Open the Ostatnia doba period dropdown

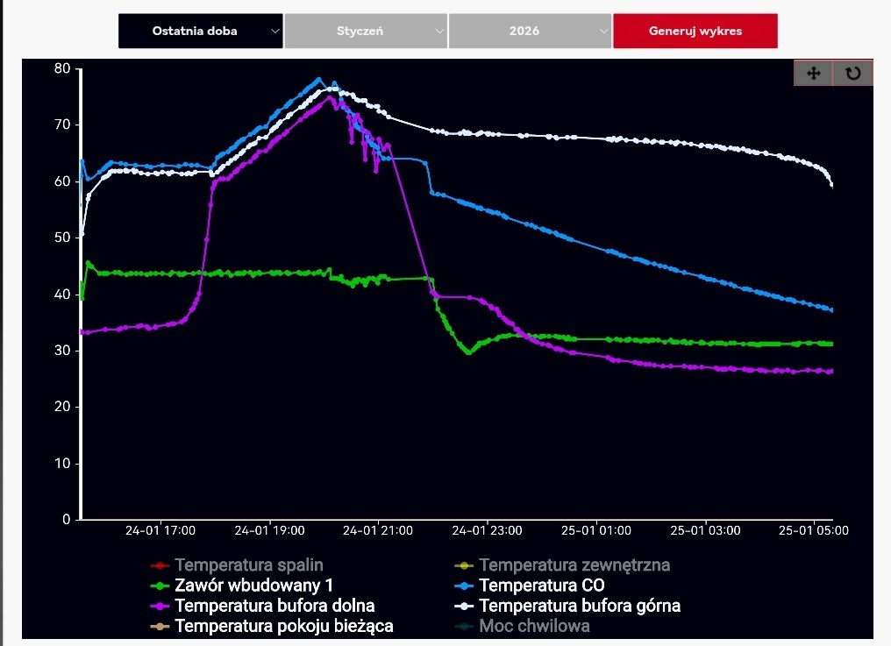201,31
